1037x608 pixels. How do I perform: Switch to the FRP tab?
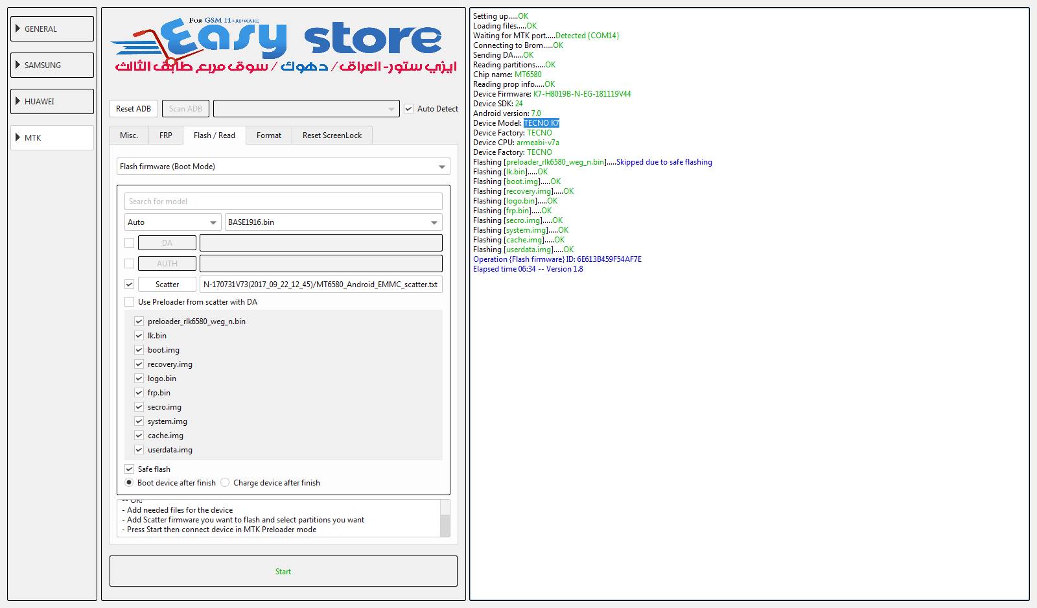pyautogui.click(x=166, y=135)
